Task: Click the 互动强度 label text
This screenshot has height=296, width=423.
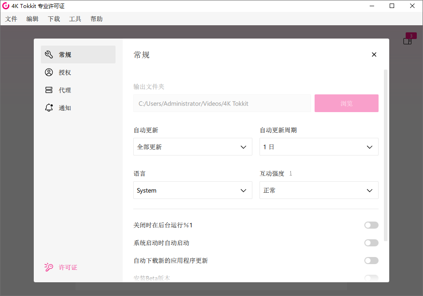Action: (x=272, y=174)
